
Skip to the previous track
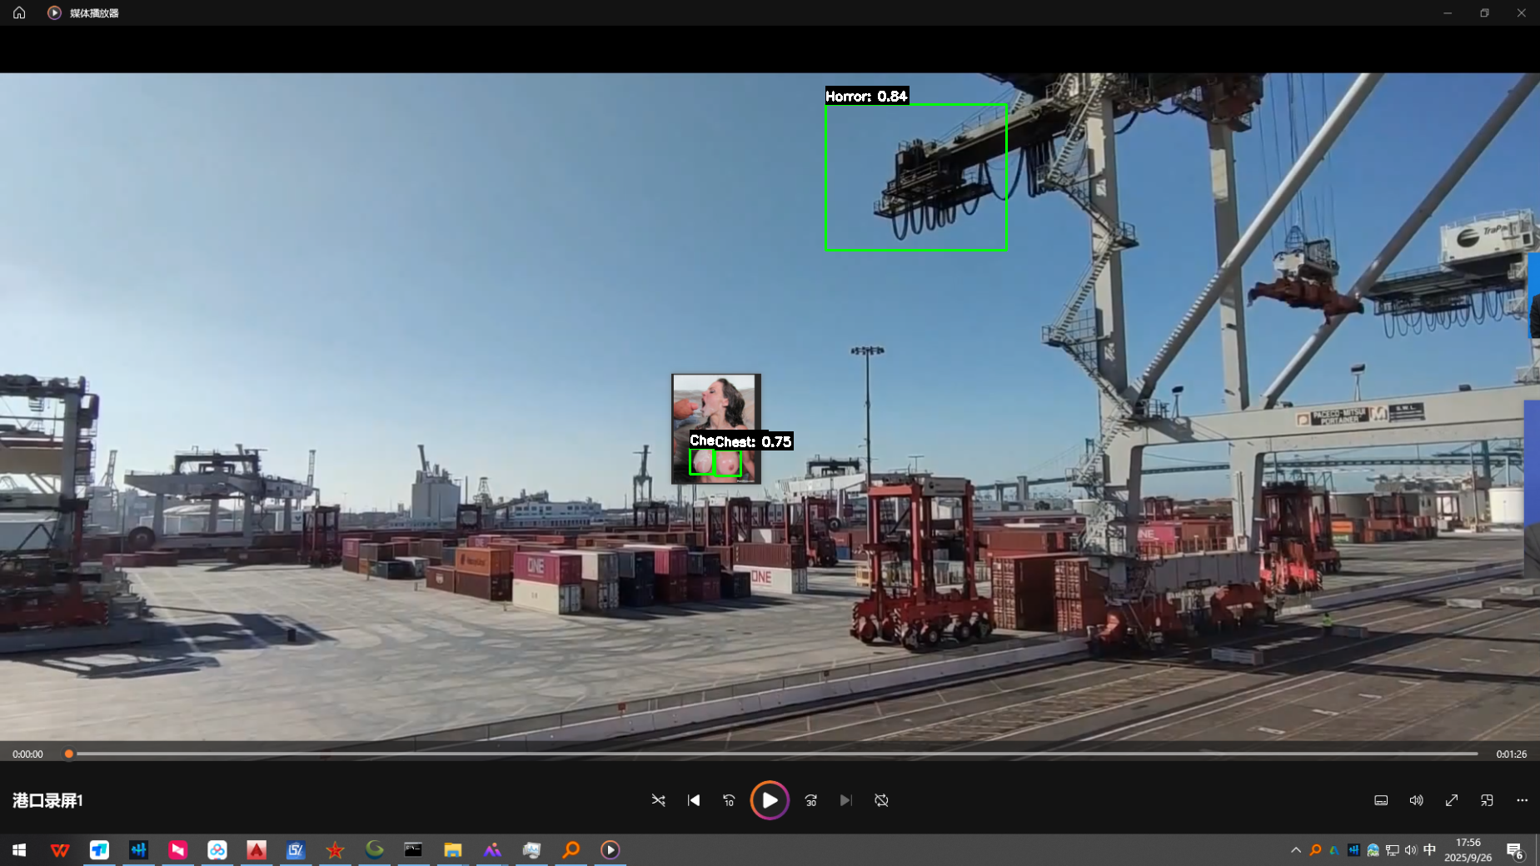(x=694, y=800)
